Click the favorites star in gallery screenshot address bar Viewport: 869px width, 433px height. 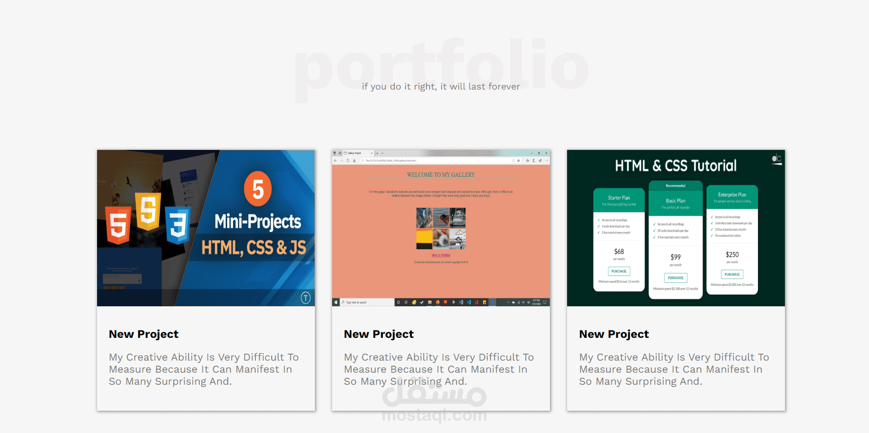coord(518,161)
